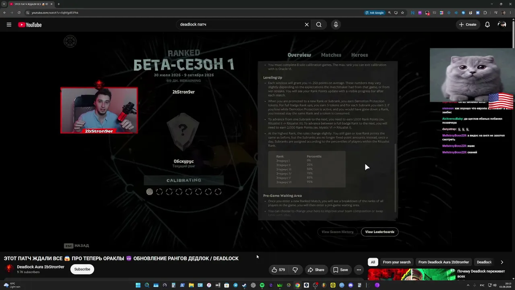Start voice search with the microphone

[336, 25]
